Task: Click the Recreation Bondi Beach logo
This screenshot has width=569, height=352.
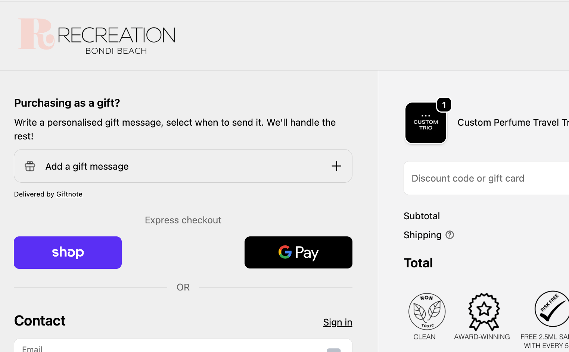Action: pyautogui.click(x=97, y=36)
